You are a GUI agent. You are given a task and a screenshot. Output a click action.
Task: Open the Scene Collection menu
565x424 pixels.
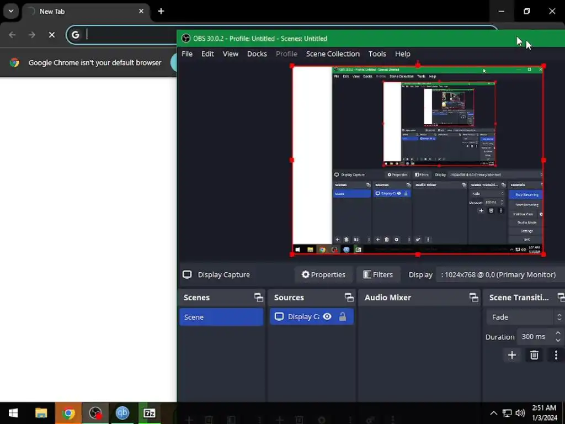[x=333, y=54]
